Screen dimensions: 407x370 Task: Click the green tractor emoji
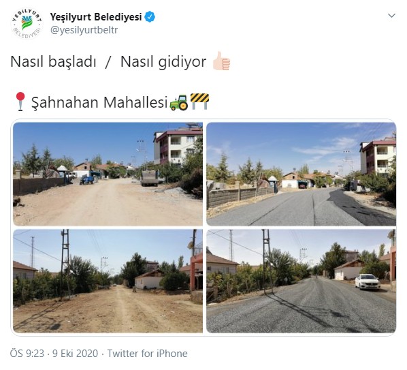click(179, 102)
